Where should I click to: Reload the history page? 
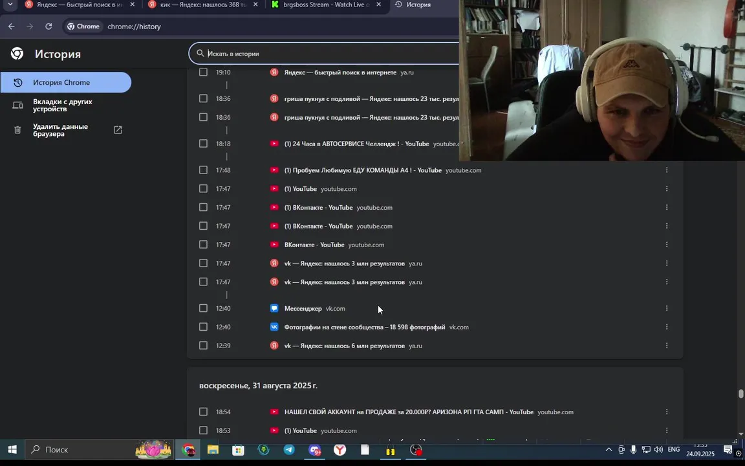(x=49, y=27)
